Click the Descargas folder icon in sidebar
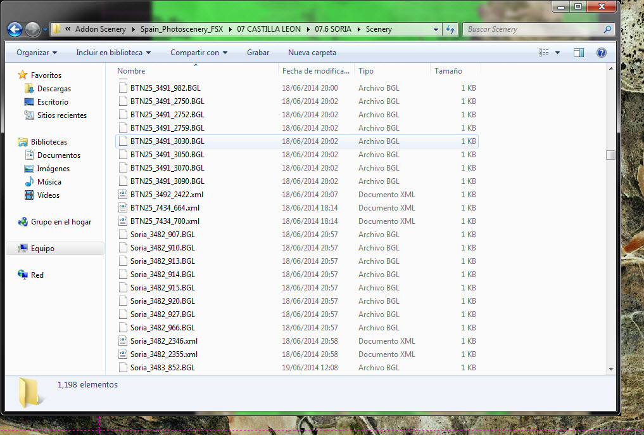Viewport: 644px width, 435px height. coord(29,89)
